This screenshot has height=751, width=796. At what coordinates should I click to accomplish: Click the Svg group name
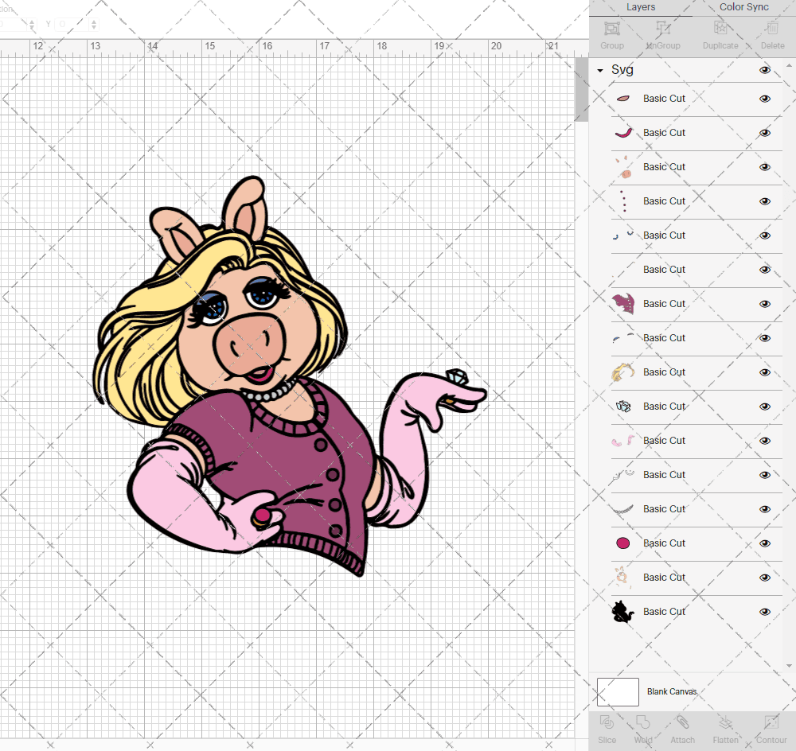622,69
